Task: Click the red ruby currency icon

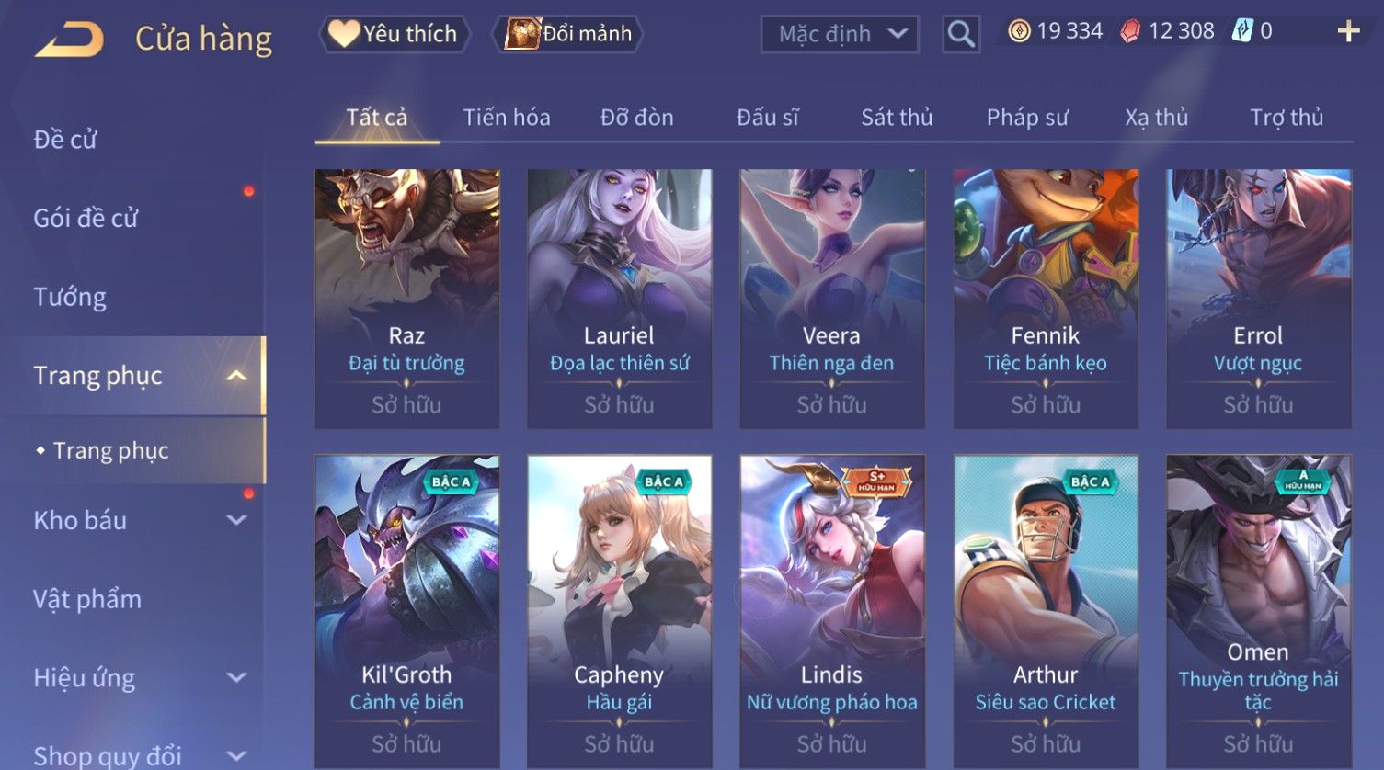Action: point(1130,31)
